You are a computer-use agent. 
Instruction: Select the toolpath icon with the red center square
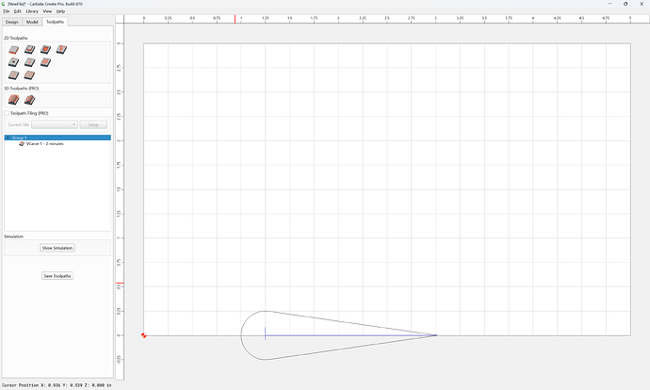(45, 49)
